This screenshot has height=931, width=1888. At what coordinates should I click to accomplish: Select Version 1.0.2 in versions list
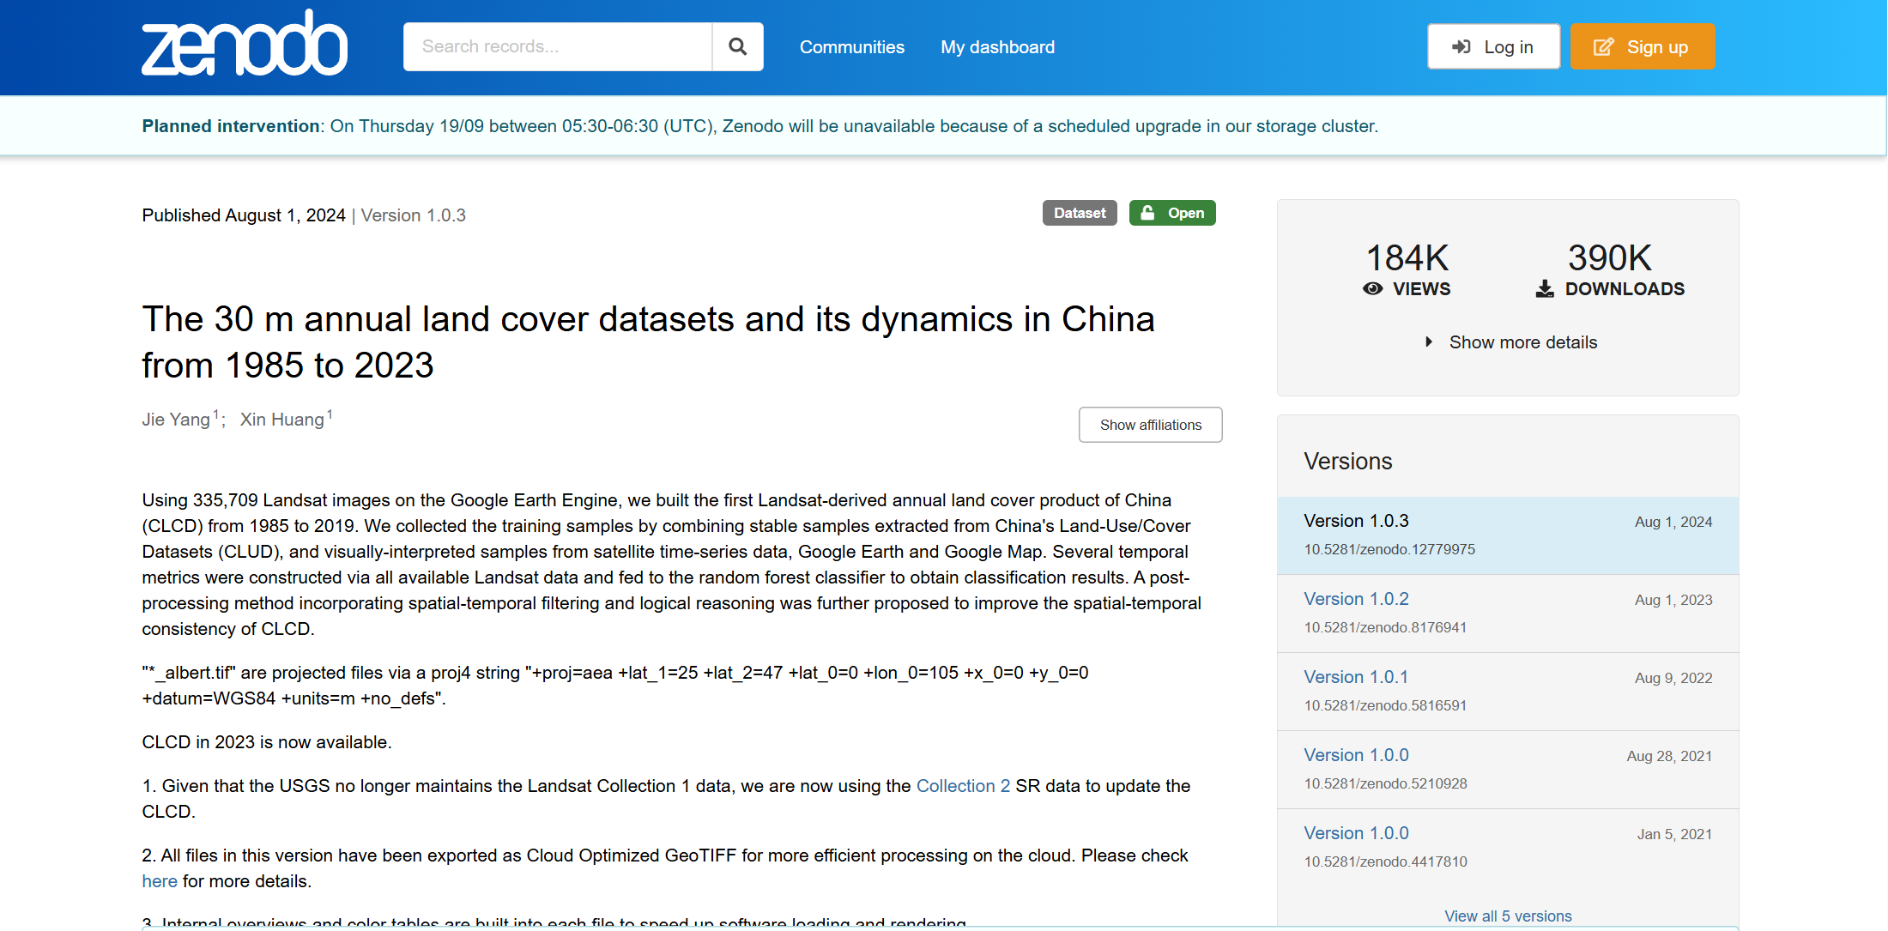pyautogui.click(x=1356, y=599)
